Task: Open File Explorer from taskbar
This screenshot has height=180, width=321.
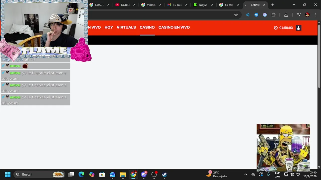Action: click(x=123, y=174)
